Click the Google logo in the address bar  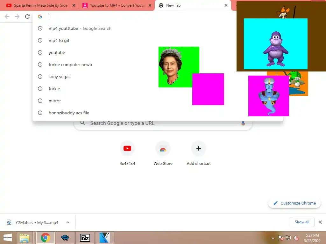[40, 17]
